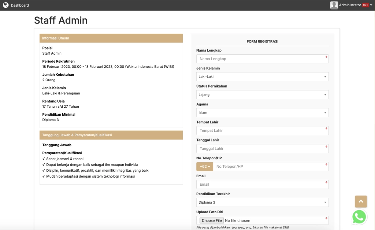Open the WhatsApp chat icon

[359, 217]
